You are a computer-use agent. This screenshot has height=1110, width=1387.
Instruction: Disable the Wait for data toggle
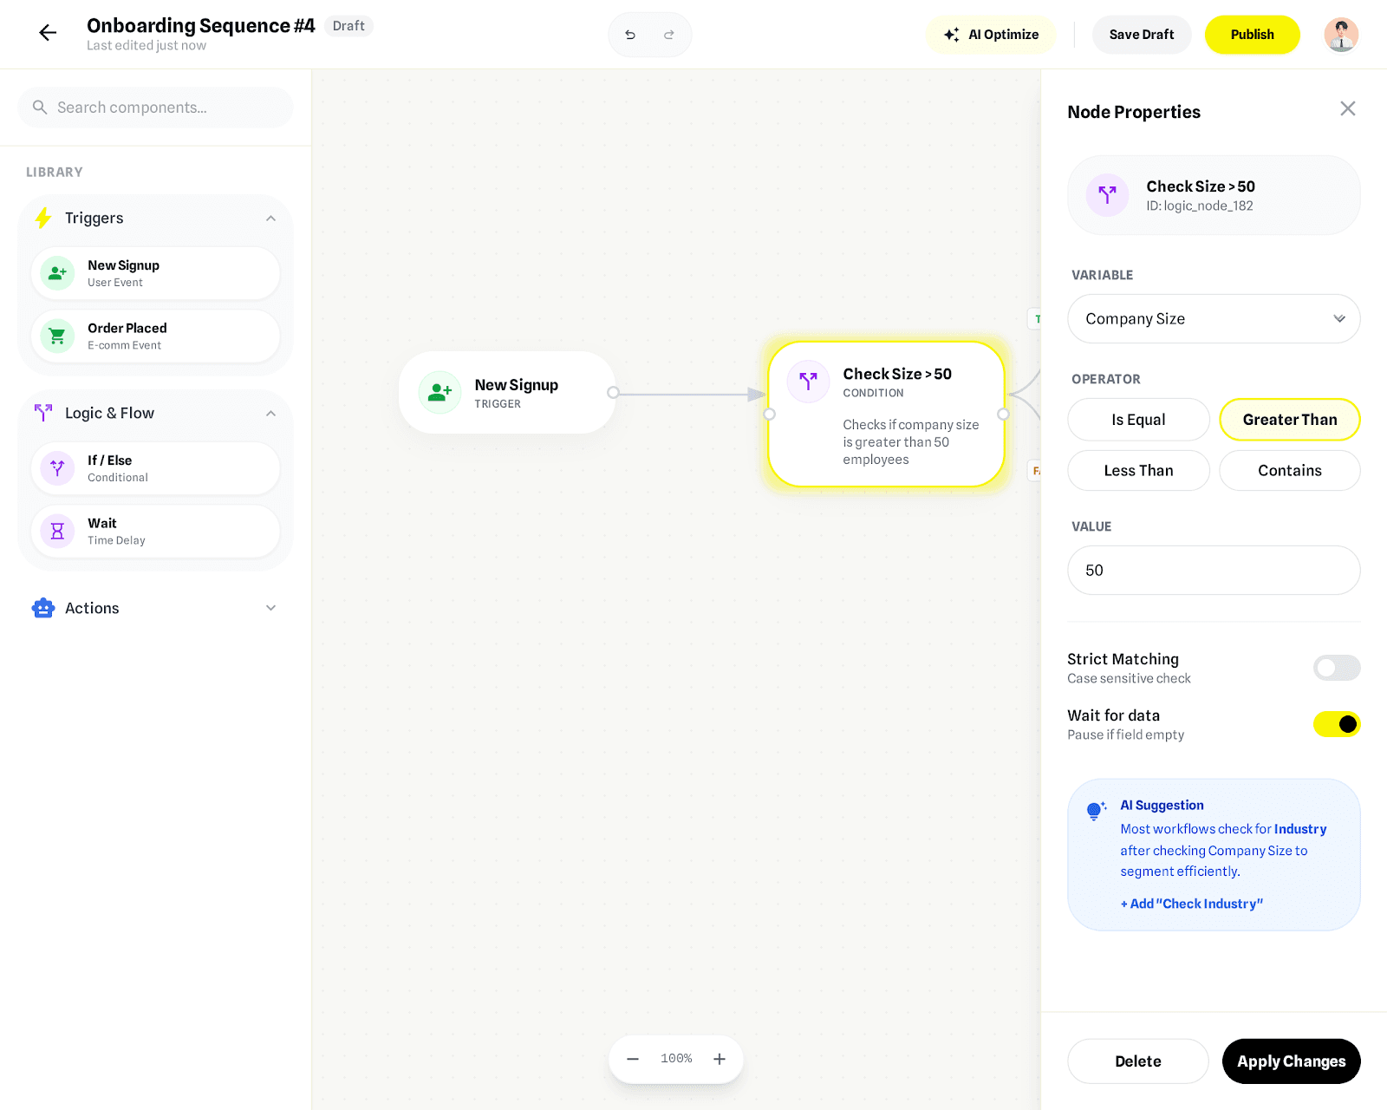click(1337, 724)
